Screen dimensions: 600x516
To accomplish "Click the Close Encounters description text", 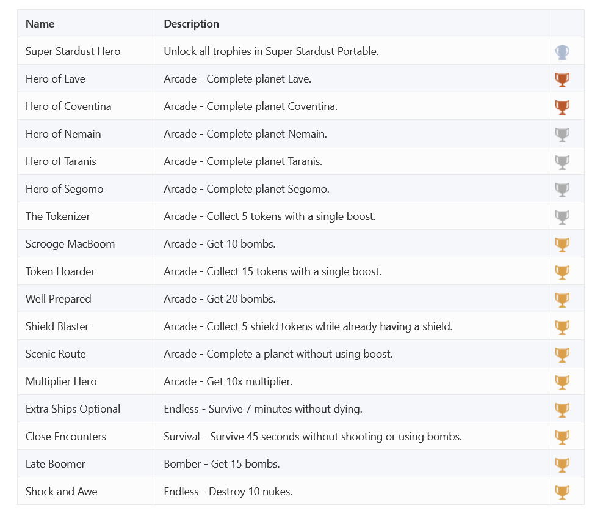I will click(313, 437).
